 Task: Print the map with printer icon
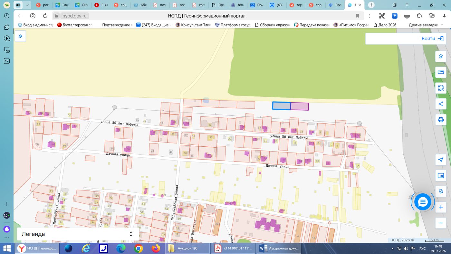click(441, 120)
